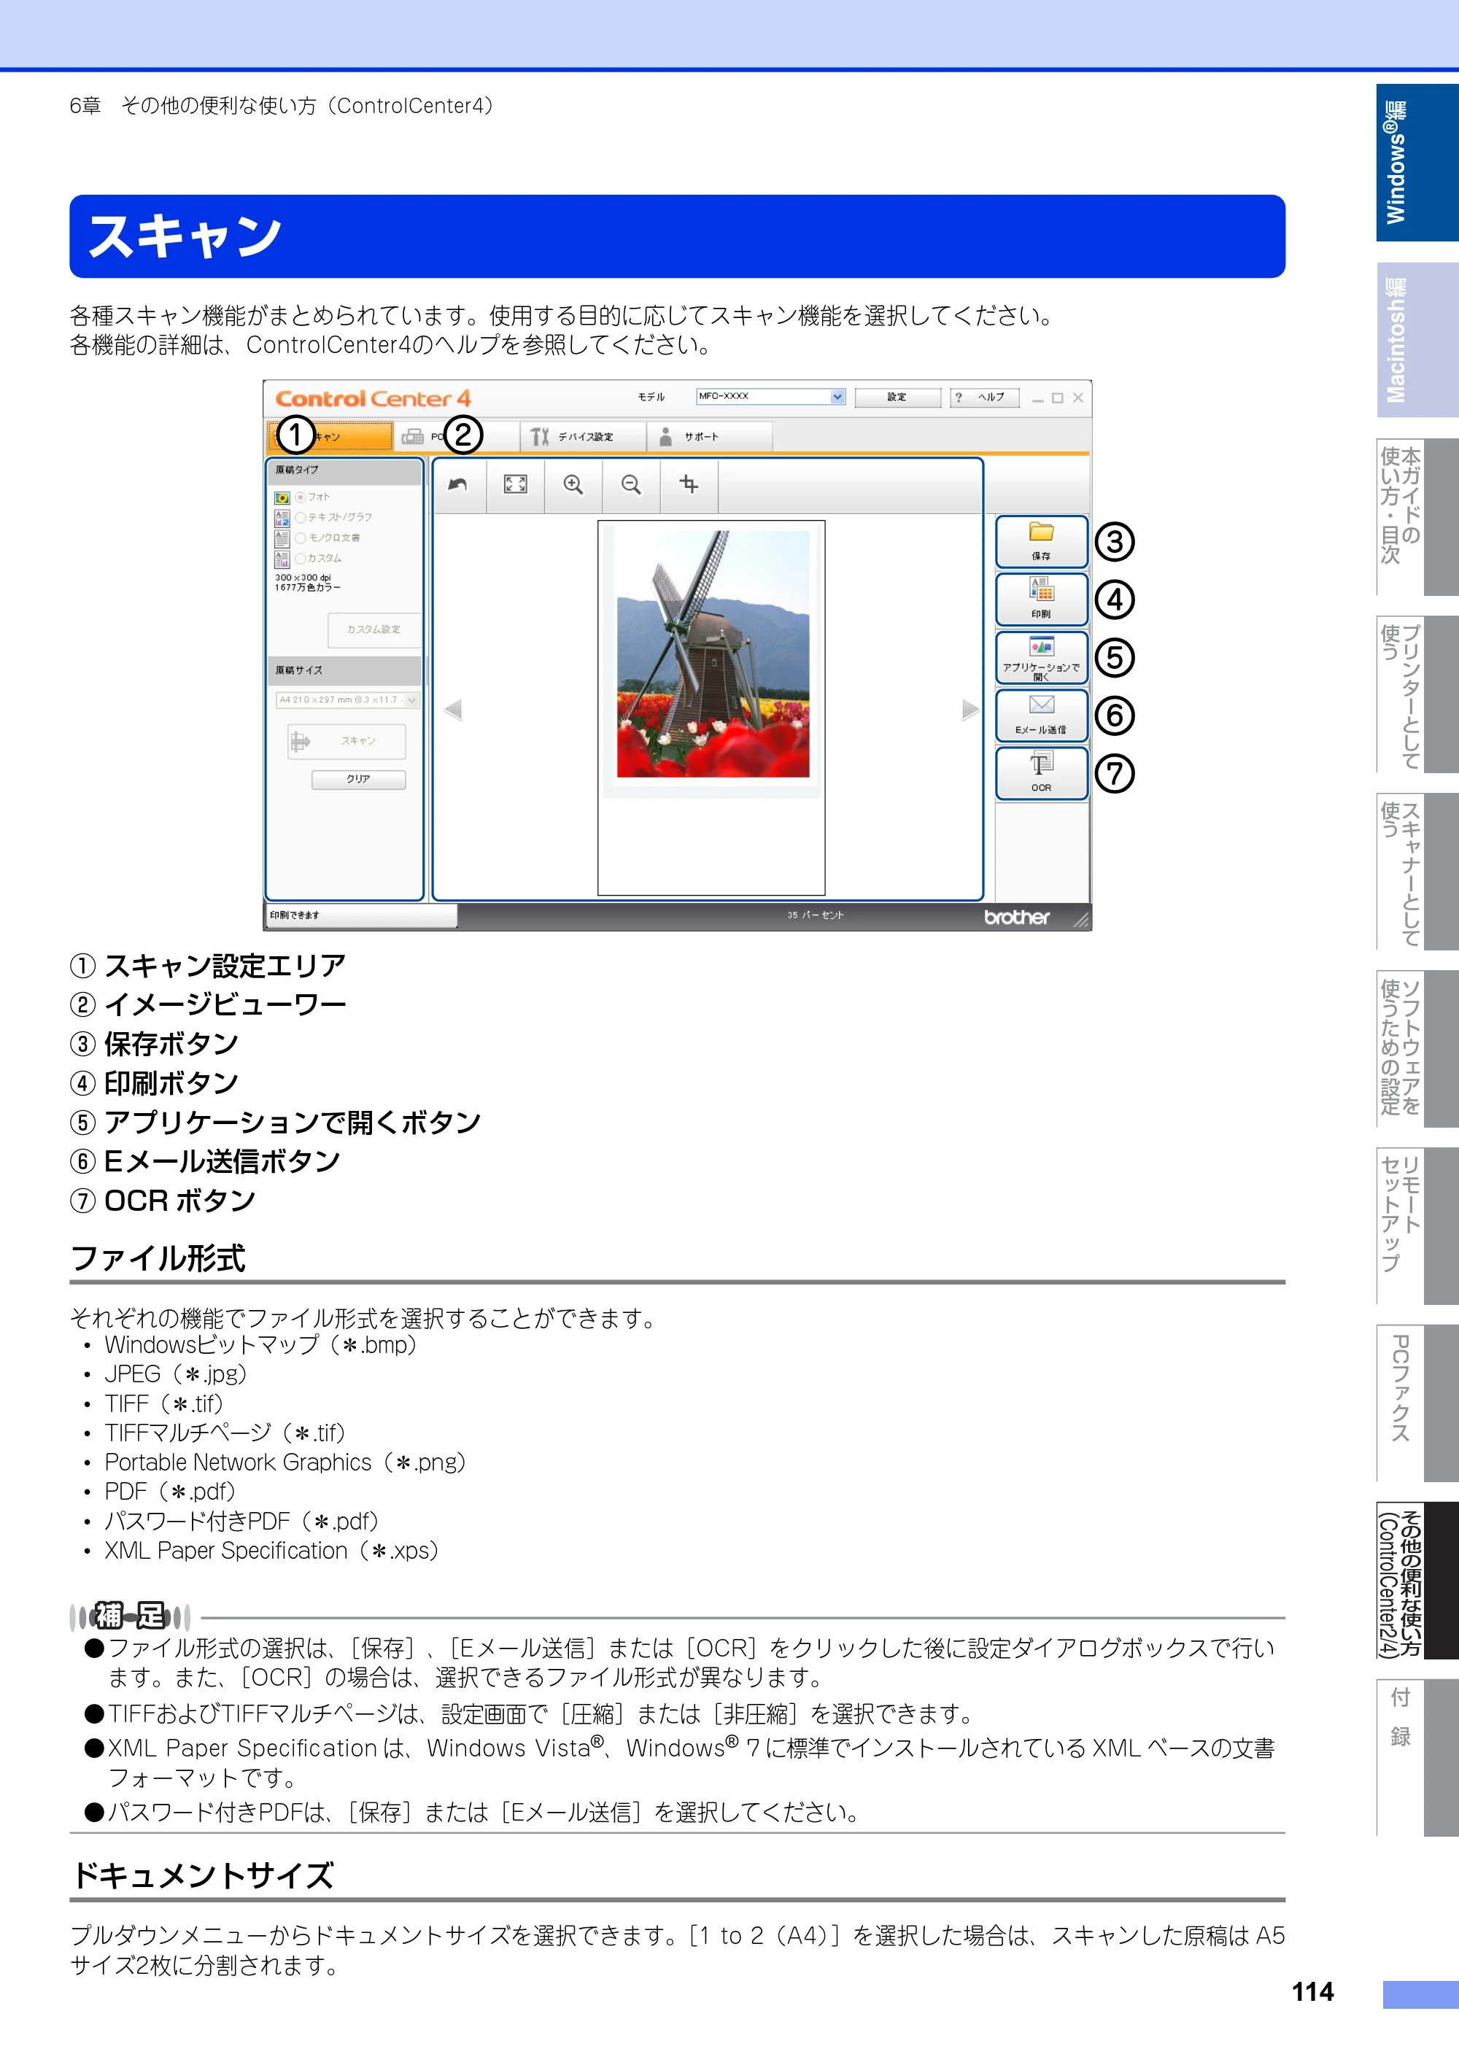The height and width of the screenshot is (2065, 1459).
Task: Open リモートセットアップ side tab
Action: [1417, 1226]
